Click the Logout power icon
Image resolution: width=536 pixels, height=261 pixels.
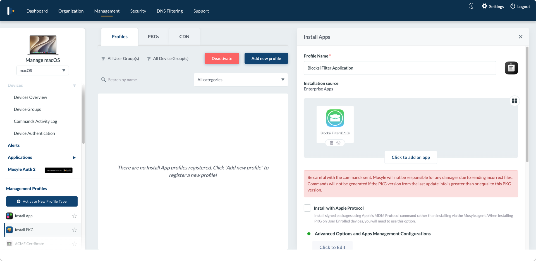click(x=513, y=6)
